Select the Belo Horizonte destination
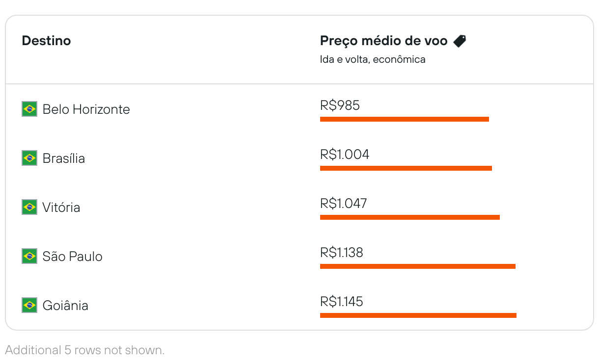Screen dimensions: 599x363 (x=86, y=109)
